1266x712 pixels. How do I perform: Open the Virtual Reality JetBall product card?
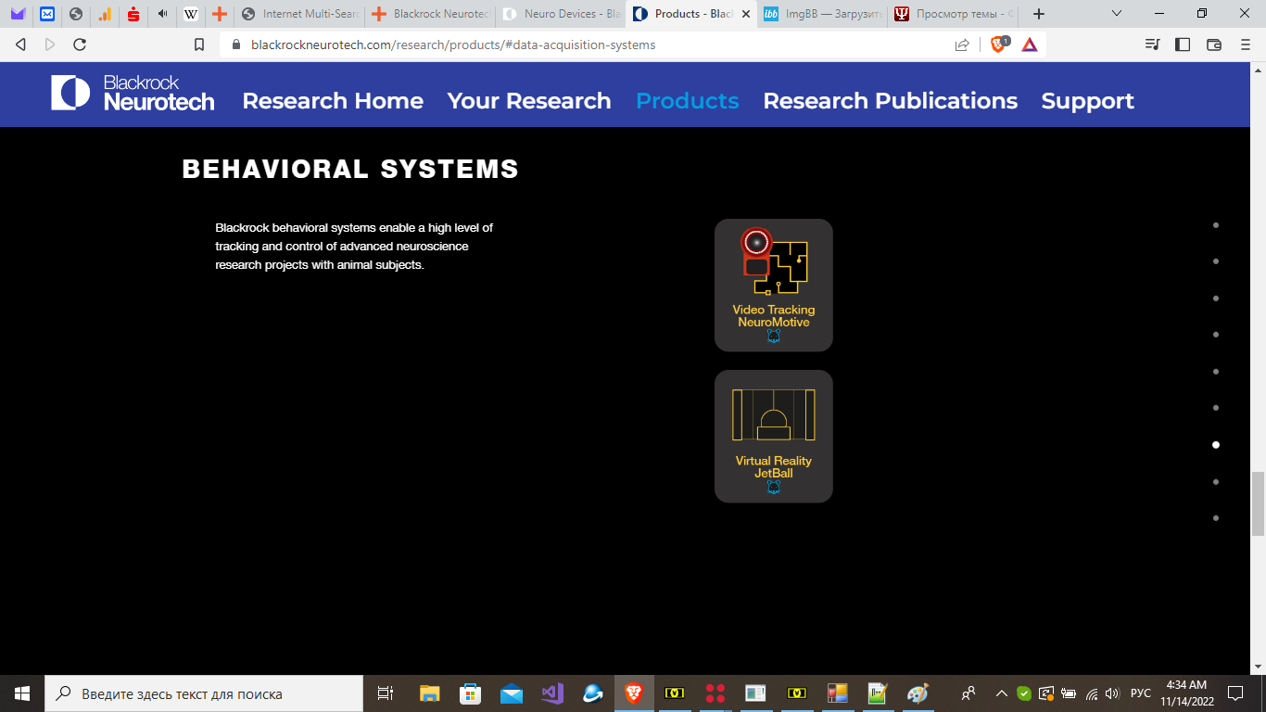tap(774, 437)
